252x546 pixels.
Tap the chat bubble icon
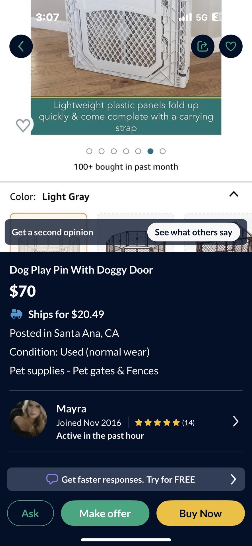tap(52, 479)
